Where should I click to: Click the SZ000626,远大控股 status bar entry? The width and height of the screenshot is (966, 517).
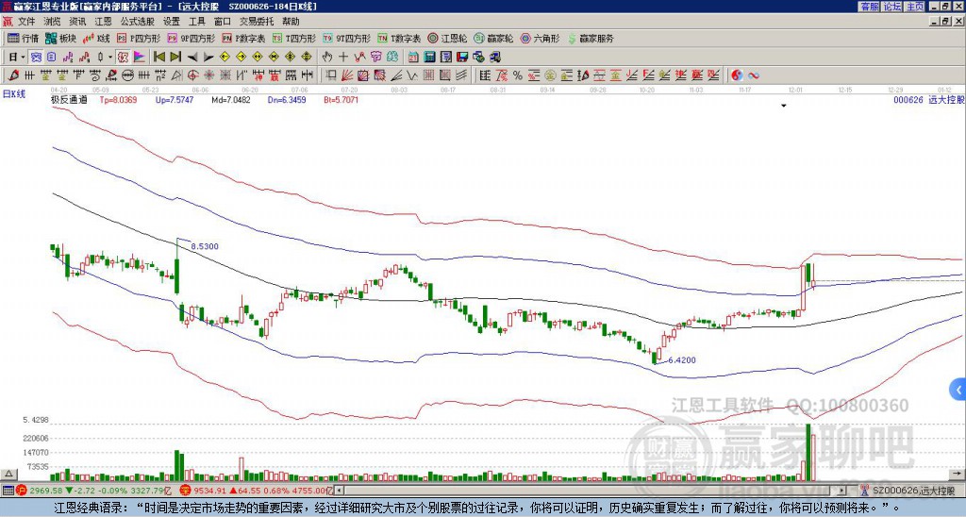pos(908,491)
